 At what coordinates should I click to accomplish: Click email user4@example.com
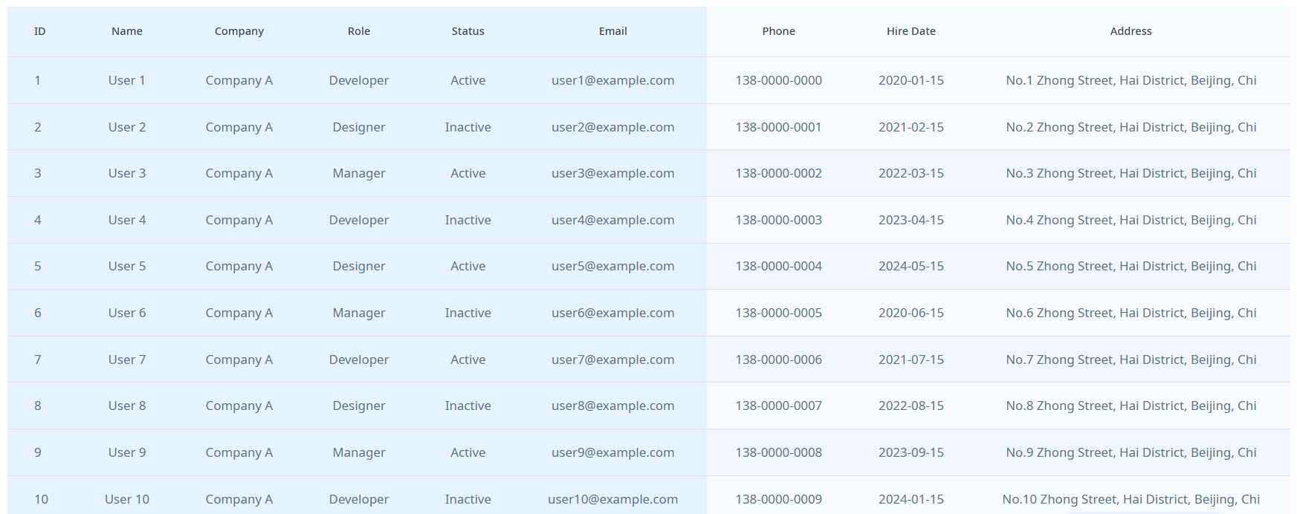(x=613, y=220)
